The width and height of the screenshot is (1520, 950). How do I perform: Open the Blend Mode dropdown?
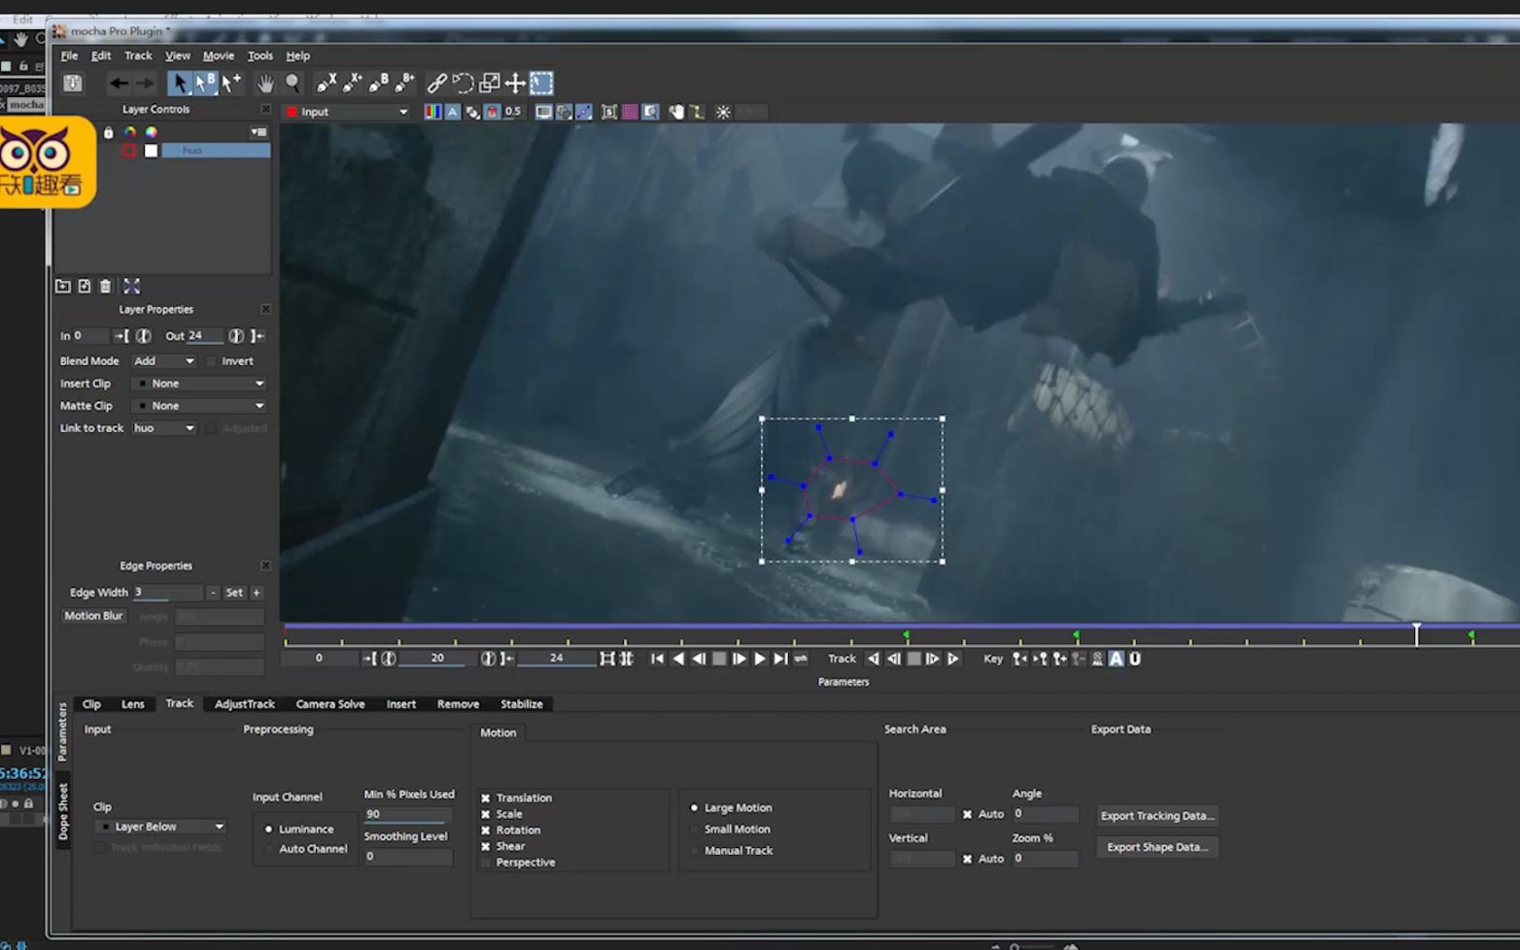tap(163, 361)
